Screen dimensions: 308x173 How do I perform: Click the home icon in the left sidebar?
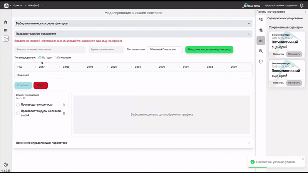pos(6,22)
